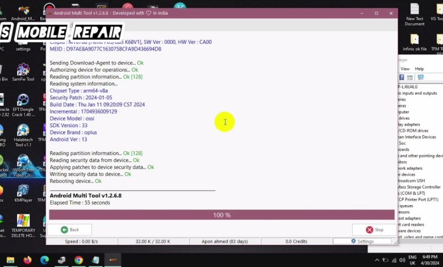Screen dimensions: 443x267
Task: Click the properties pane icon in the Device Manager toolbar
Action: (x=410, y=77)
